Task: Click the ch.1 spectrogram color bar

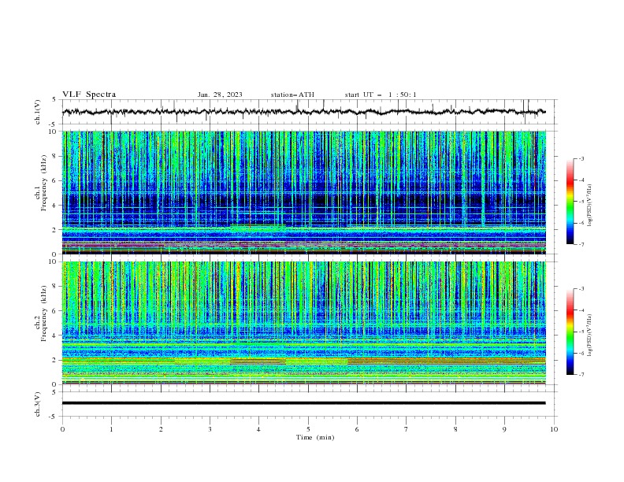Action: [570, 202]
